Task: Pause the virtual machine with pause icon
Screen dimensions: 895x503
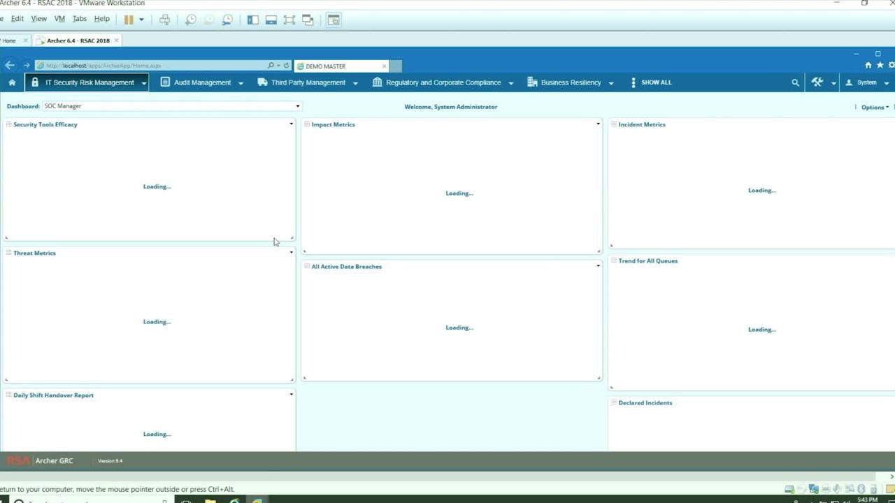Action: coord(129,20)
